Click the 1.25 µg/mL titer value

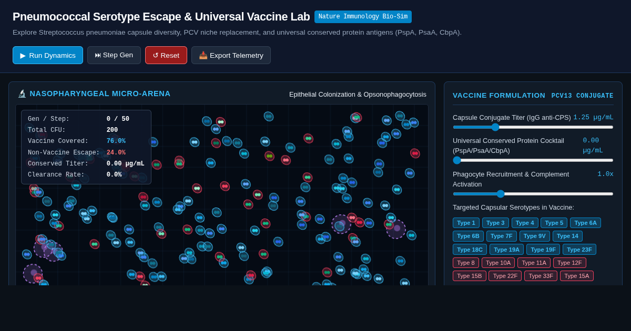pyautogui.click(x=593, y=117)
